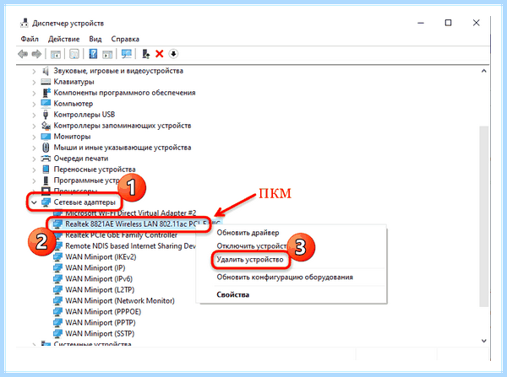Viewport: 507px width, 377px height.
Task: Open the Properties toolbar icon
Action: 74,54
